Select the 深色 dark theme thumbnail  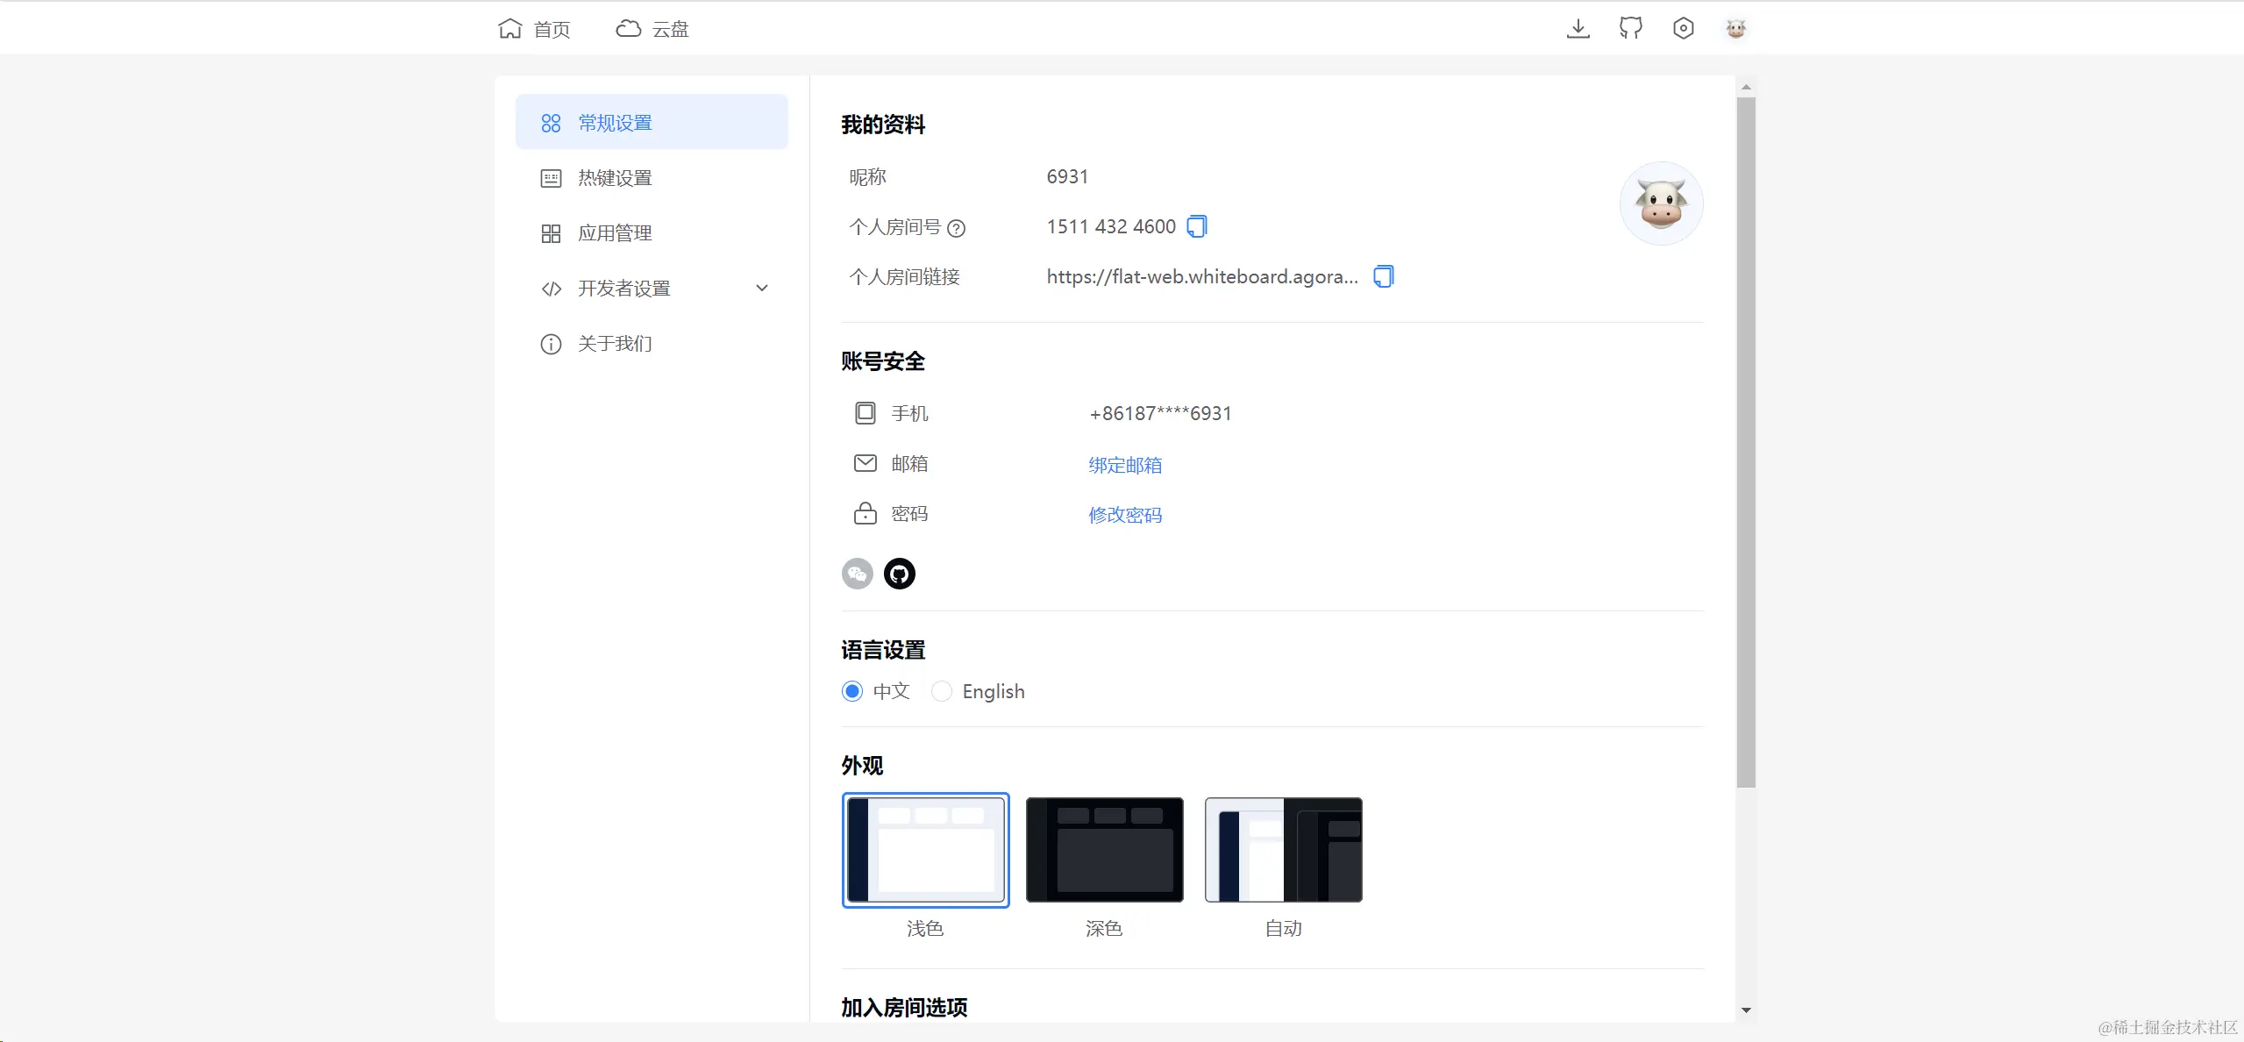[1103, 849]
